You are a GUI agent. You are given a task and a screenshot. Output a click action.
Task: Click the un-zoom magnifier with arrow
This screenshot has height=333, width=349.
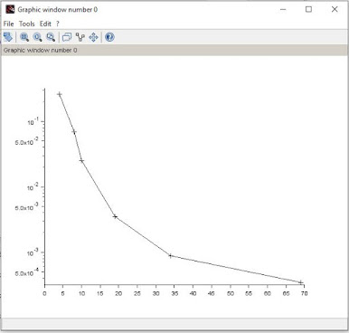pyautogui.click(x=51, y=37)
